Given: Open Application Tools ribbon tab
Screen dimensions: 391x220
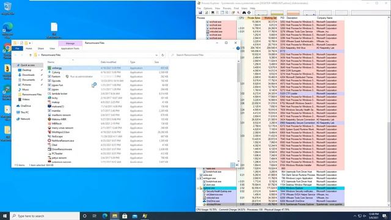Looking at the screenshot, I should [x=70, y=48].
